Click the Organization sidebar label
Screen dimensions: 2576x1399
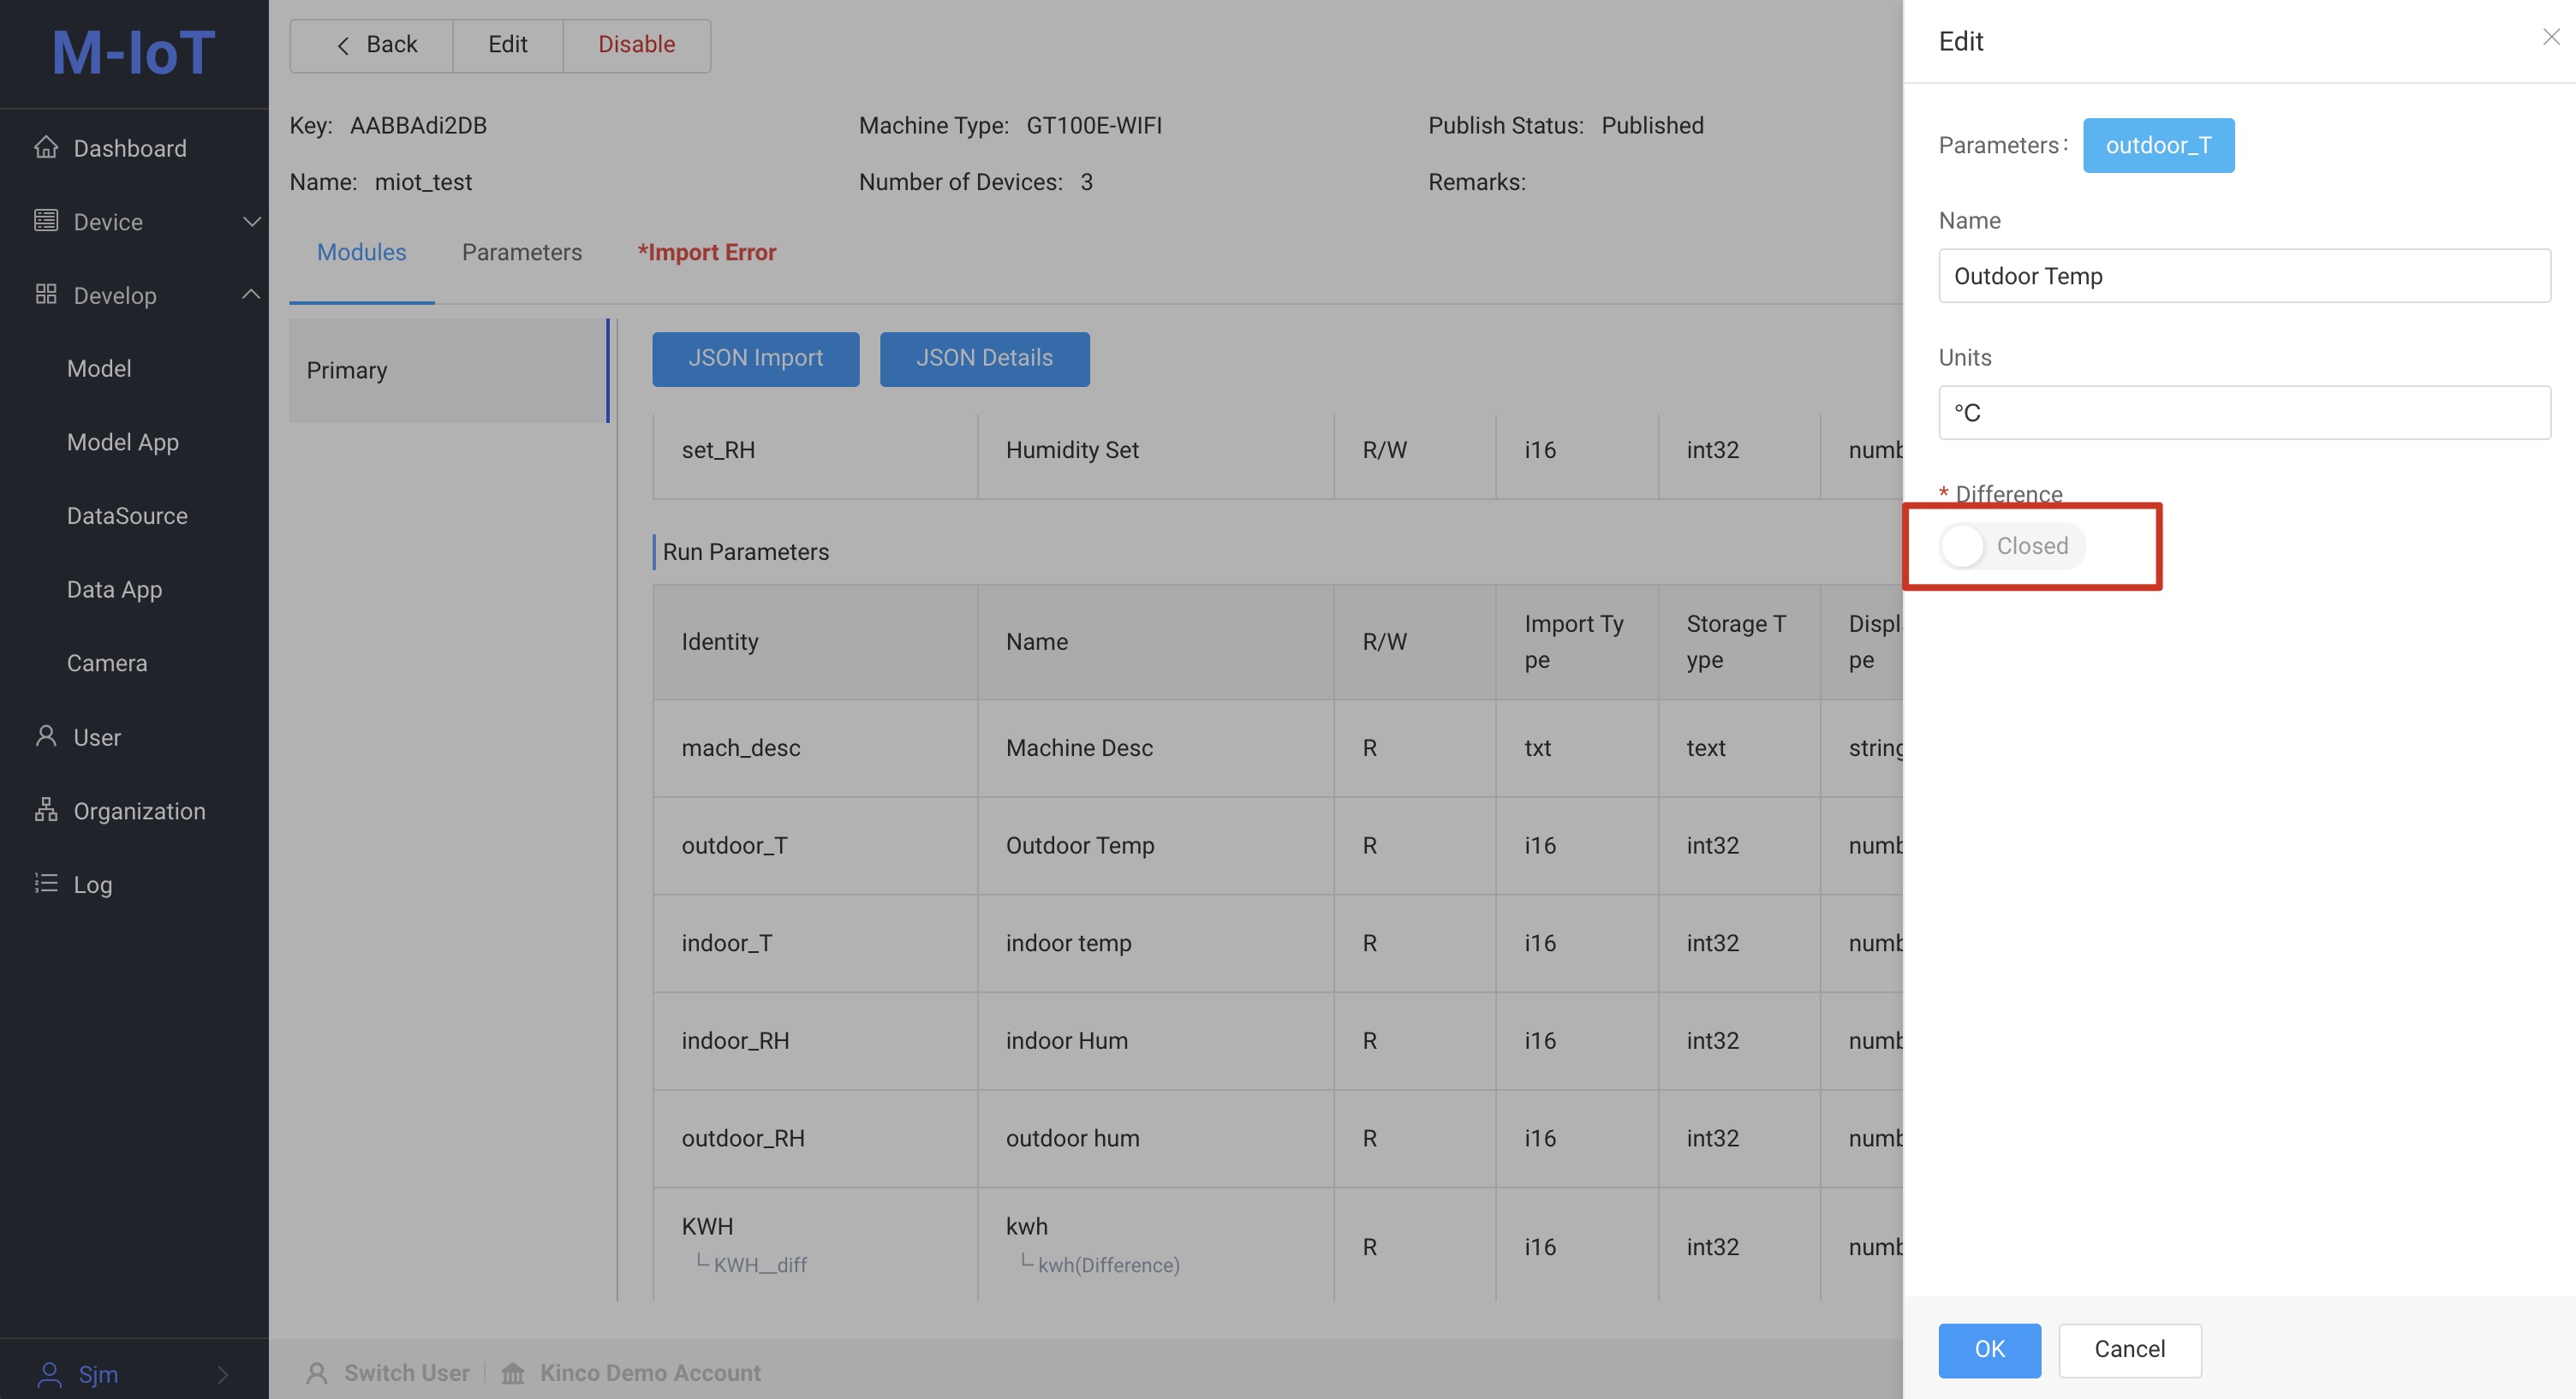coord(140,811)
